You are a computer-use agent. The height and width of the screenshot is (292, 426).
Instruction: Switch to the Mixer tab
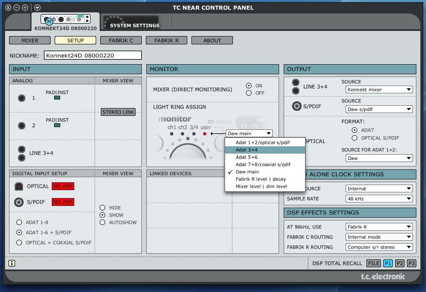coord(30,41)
